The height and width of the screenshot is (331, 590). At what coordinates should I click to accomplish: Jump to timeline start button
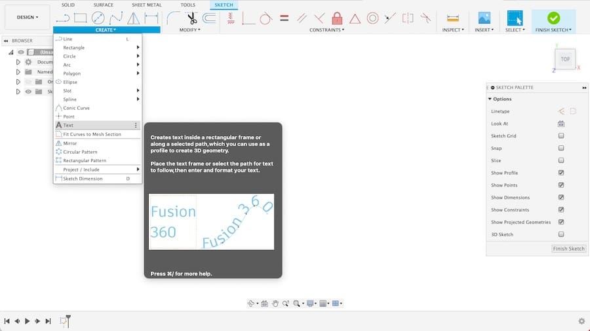[x=7, y=321]
